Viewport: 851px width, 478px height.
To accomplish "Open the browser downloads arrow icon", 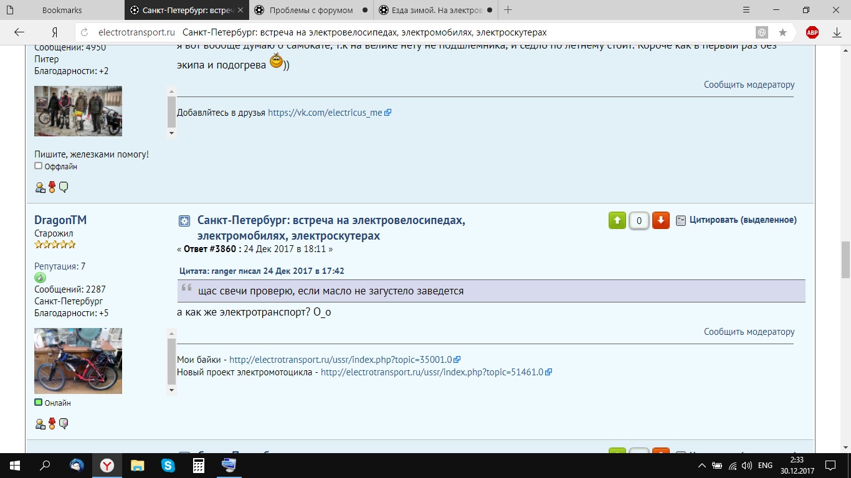I will click(837, 32).
